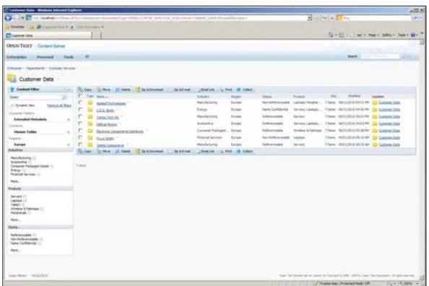Viewport: 429px width, 286px height.
Task: Click Email Link in the bottom toolbar
Action: coord(205,152)
